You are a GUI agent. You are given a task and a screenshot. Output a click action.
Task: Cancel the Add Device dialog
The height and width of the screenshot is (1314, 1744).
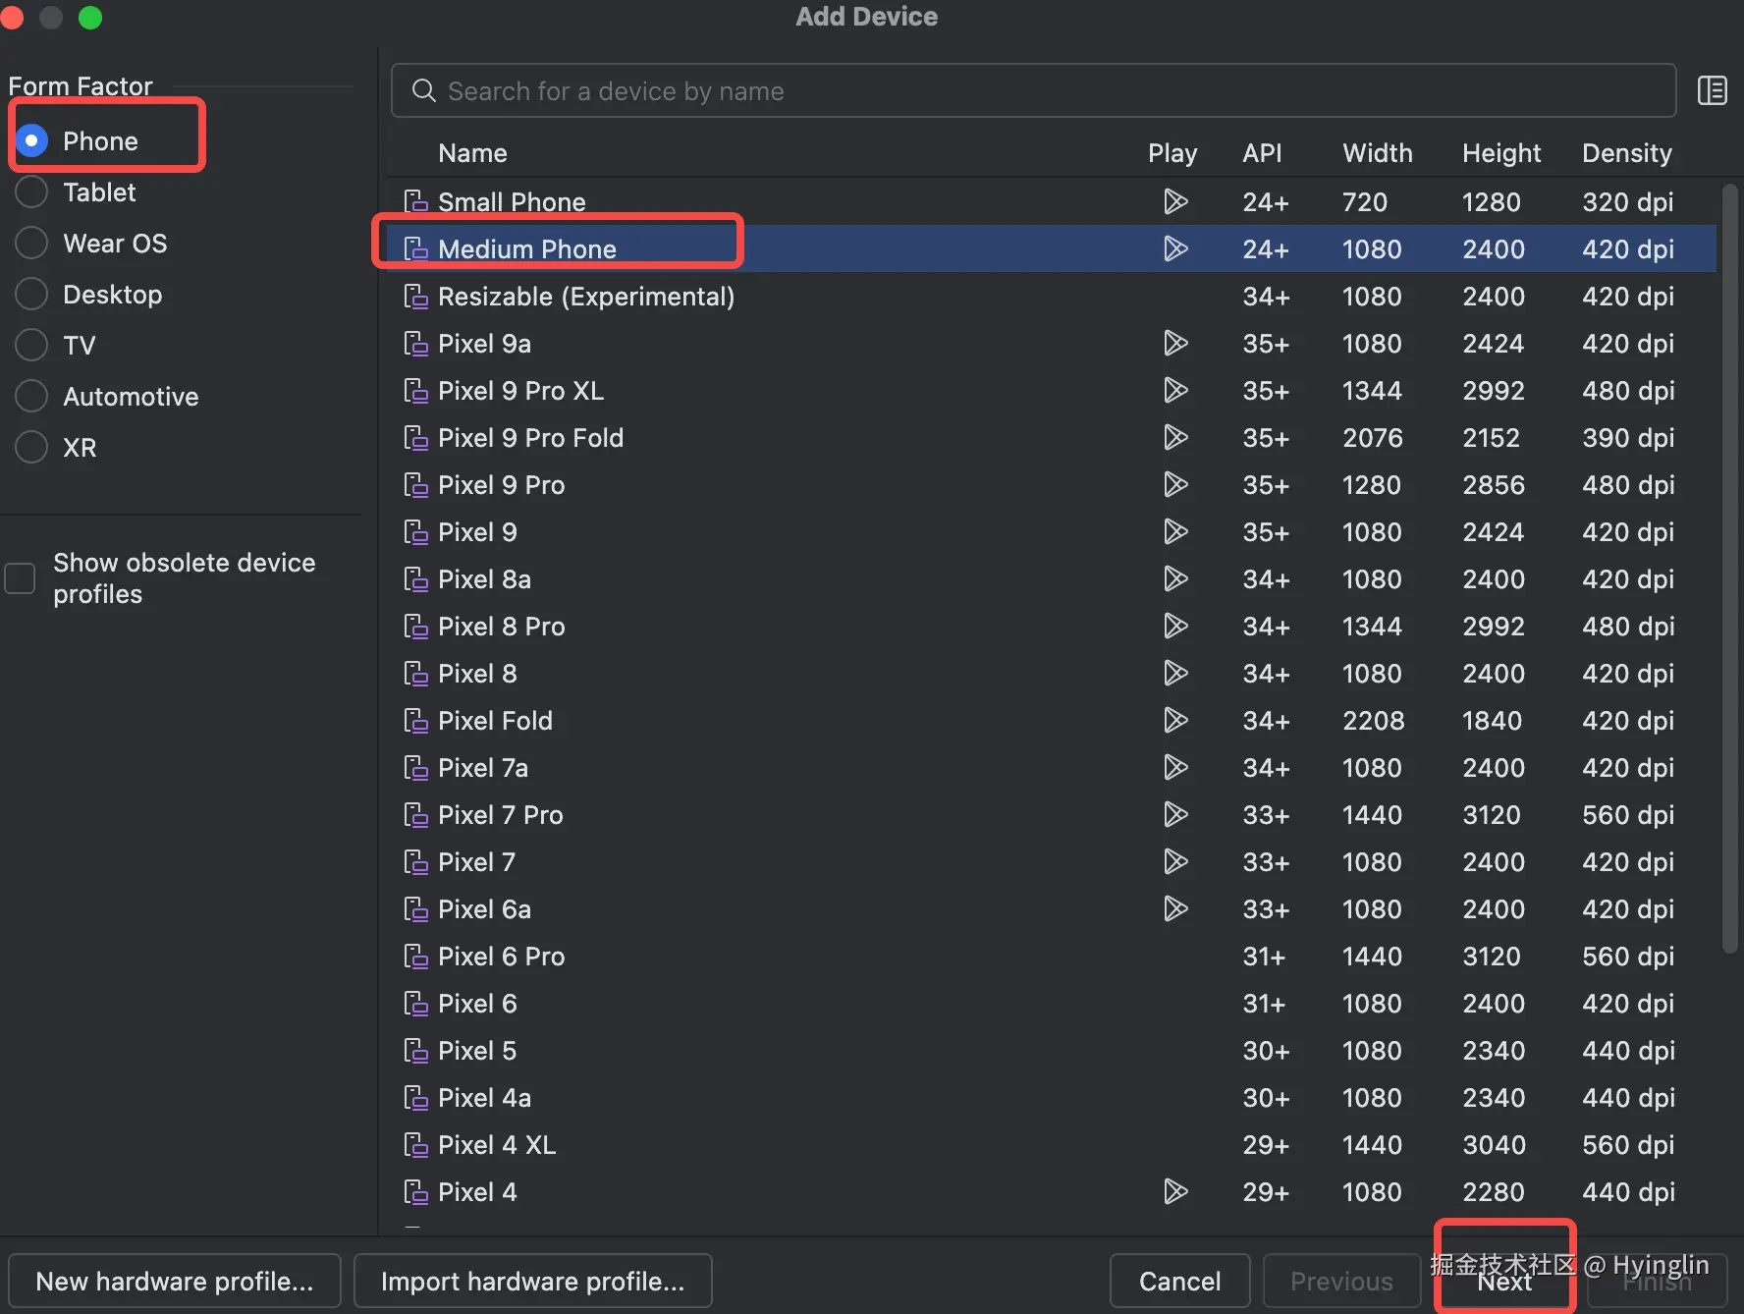coord(1180,1281)
